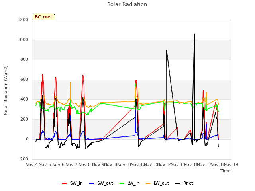Click the Nov 7 x-axis tick label

(x=71, y=164)
